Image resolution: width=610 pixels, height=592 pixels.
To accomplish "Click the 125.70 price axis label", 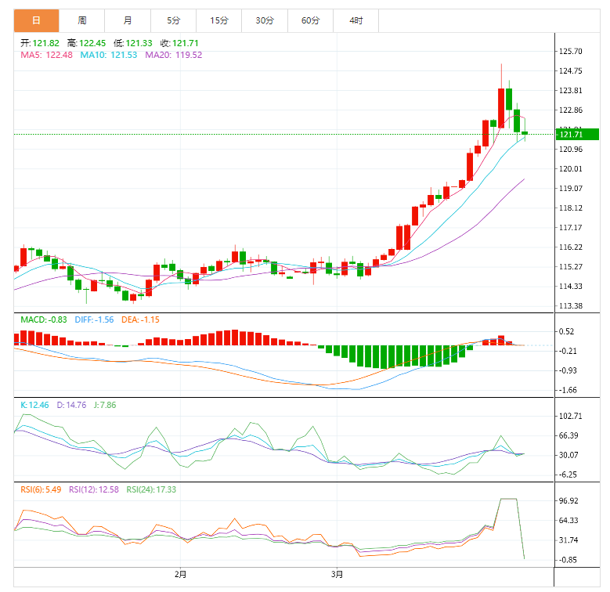I will 571,52.
